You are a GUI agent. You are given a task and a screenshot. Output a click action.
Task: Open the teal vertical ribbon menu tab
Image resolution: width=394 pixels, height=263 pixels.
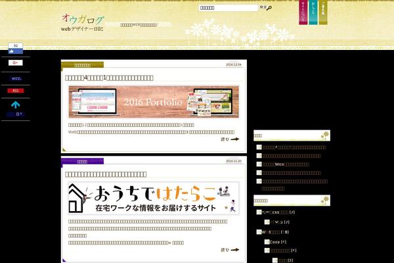tap(313, 12)
